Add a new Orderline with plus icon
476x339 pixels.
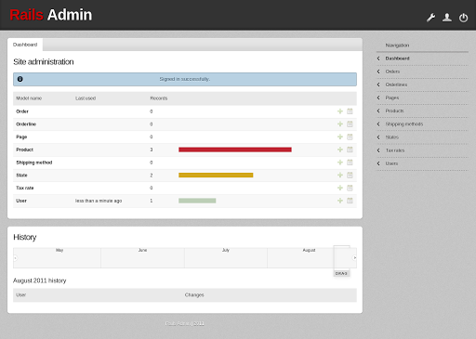point(340,124)
